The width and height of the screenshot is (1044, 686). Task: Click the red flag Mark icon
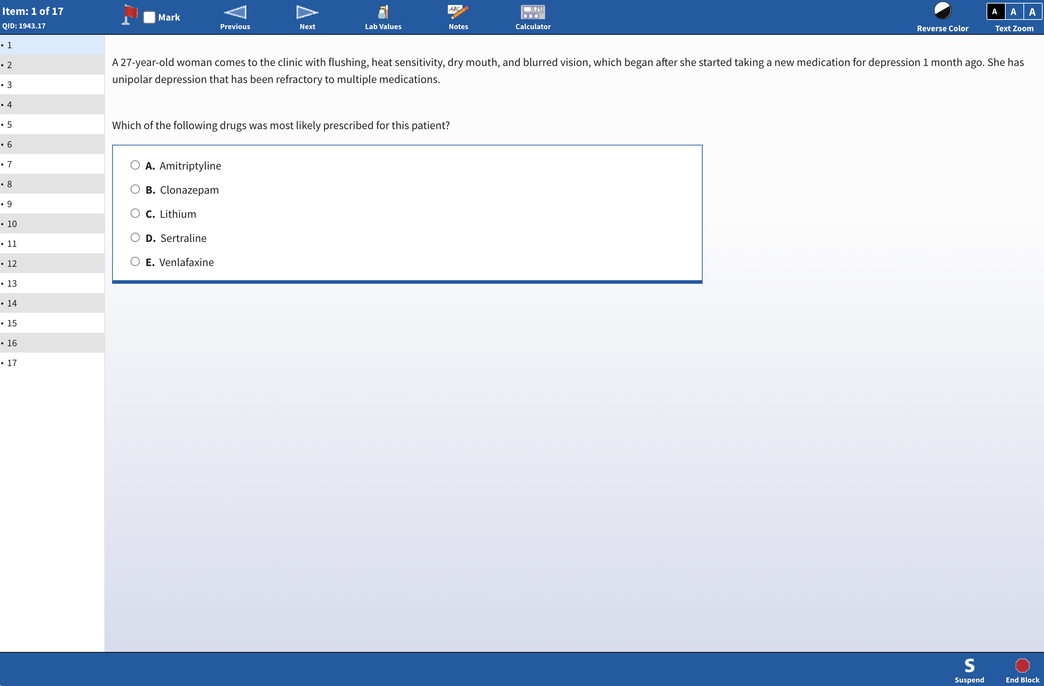130,15
